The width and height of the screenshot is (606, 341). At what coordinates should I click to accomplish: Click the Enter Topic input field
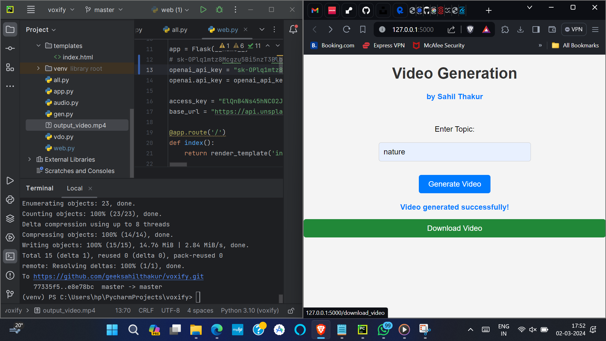click(x=454, y=152)
